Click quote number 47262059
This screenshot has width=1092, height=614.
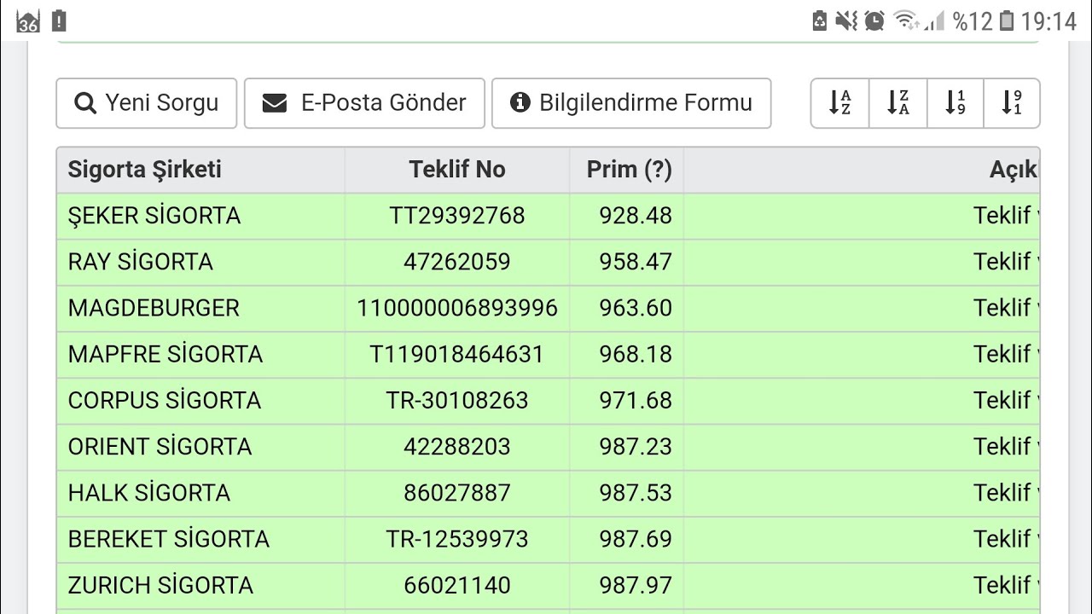click(x=457, y=262)
